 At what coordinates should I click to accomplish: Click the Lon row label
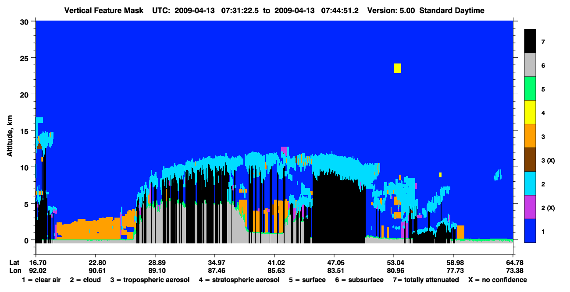pos(15,271)
